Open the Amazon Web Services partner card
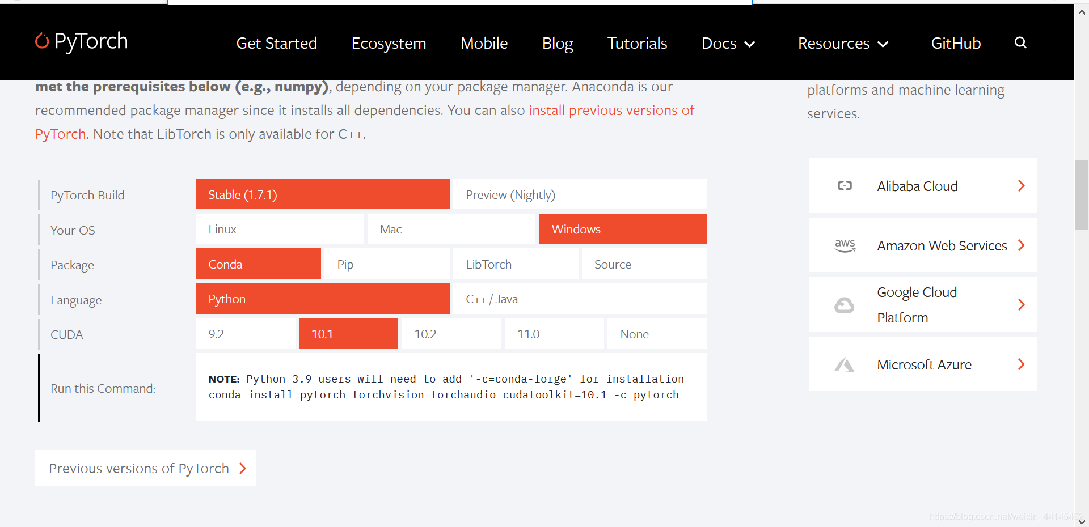This screenshot has width=1089, height=527. click(923, 245)
